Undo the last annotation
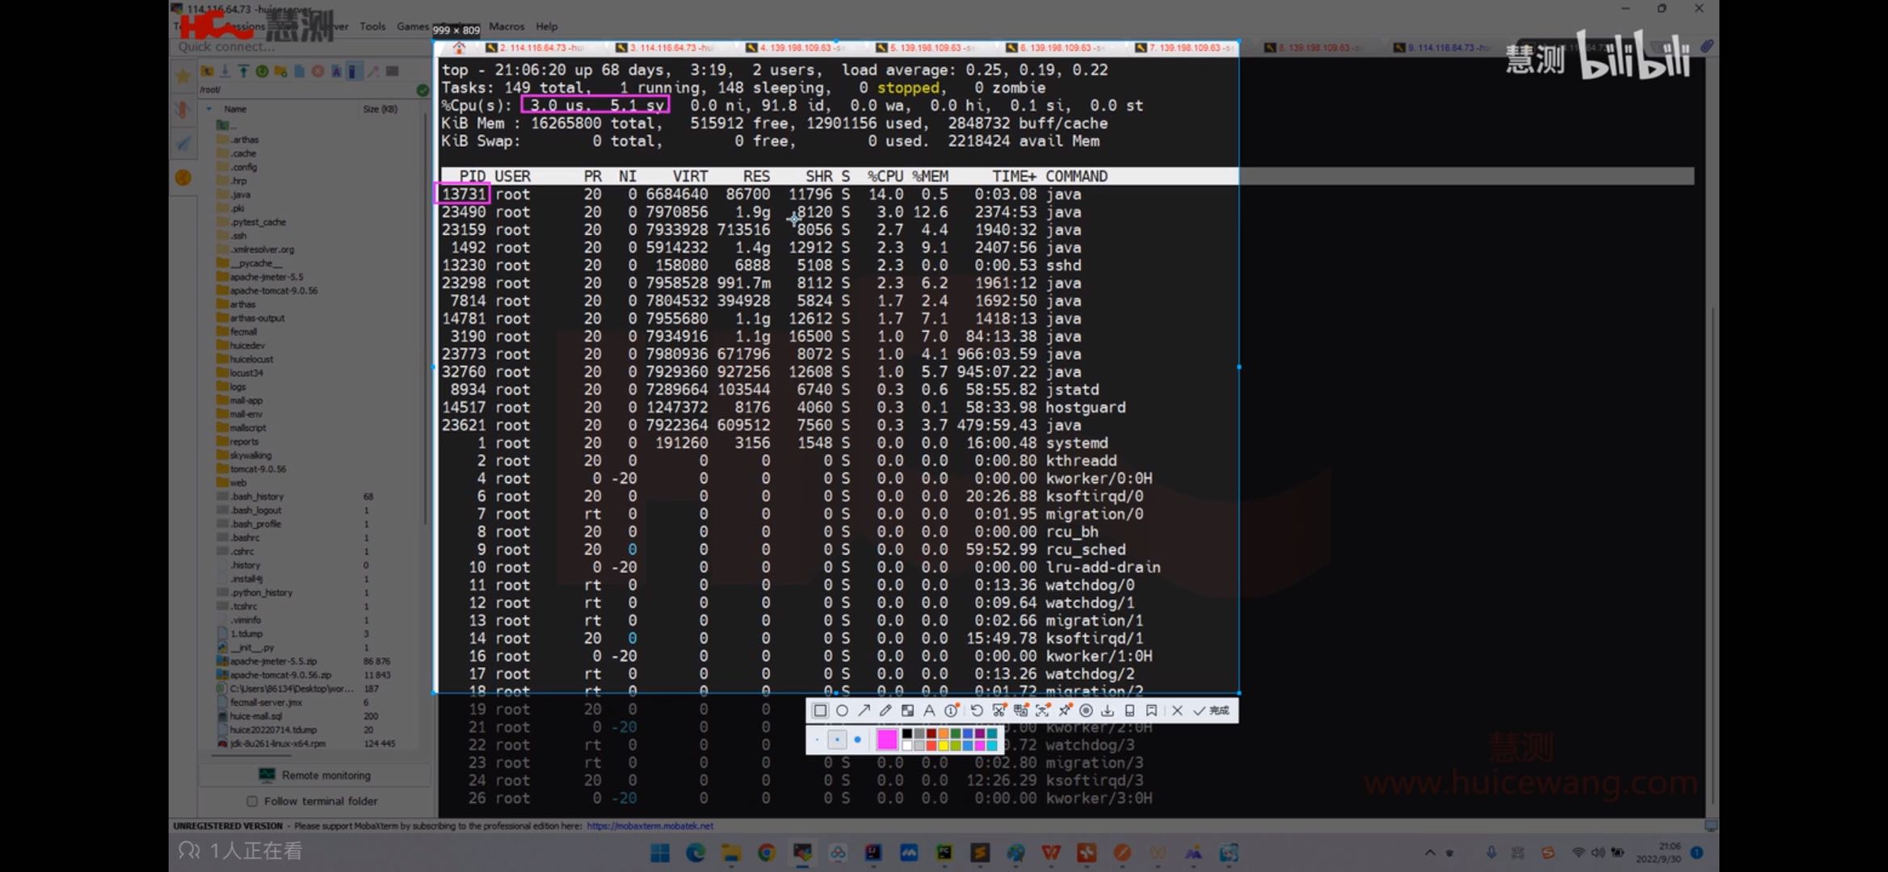Screen dimensions: 1888x872 (x=977, y=711)
